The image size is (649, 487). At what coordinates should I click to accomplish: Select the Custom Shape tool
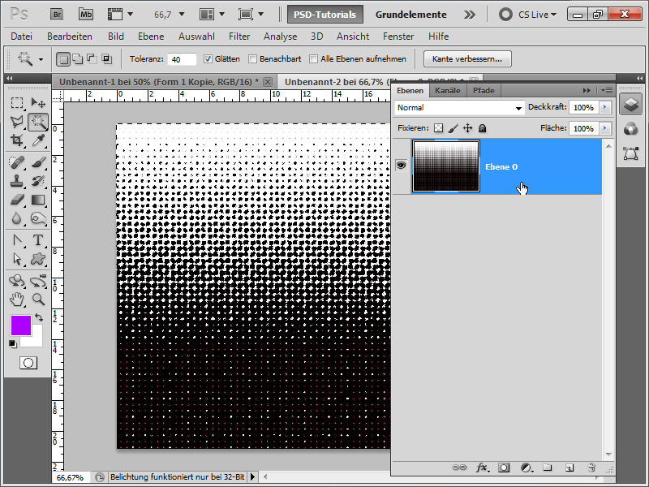tap(38, 259)
